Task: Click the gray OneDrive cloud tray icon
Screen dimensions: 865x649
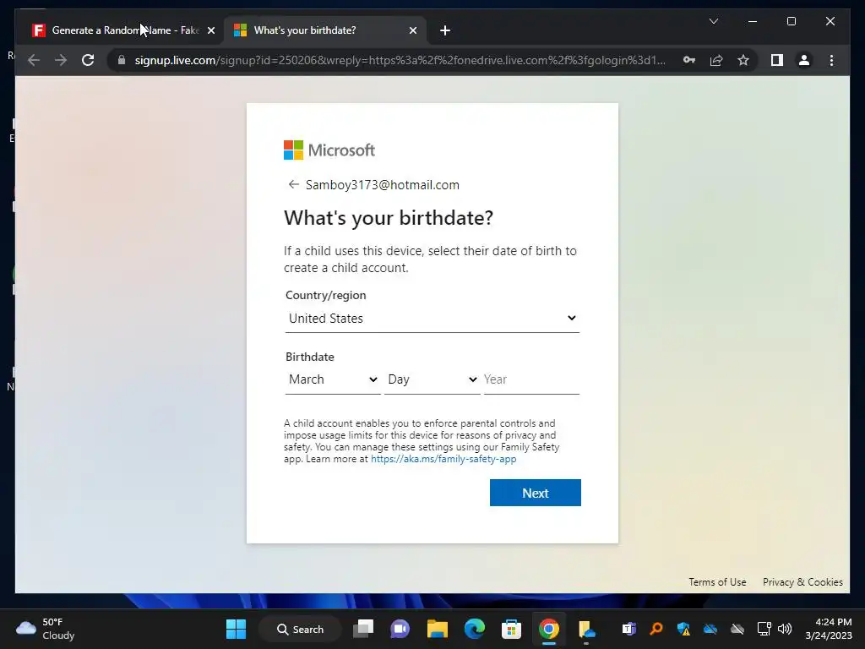Action: tap(737, 629)
